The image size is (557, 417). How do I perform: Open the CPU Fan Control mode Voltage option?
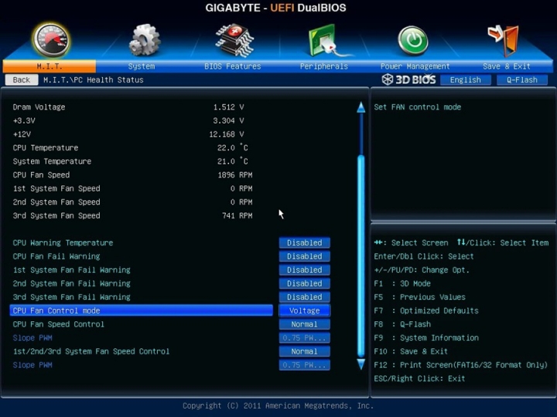(305, 310)
